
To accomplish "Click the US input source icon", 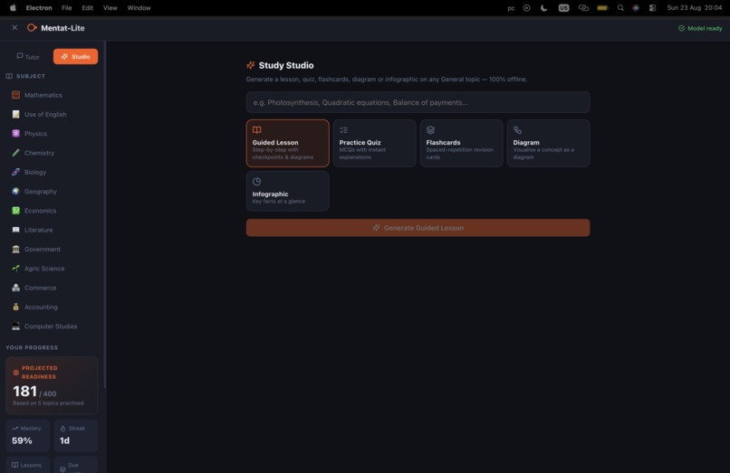I will point(563,8).
